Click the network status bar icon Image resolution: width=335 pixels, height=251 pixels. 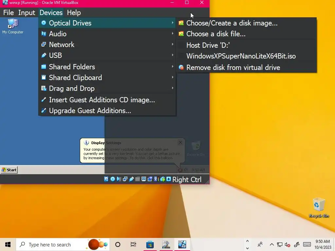coord(125,179)
